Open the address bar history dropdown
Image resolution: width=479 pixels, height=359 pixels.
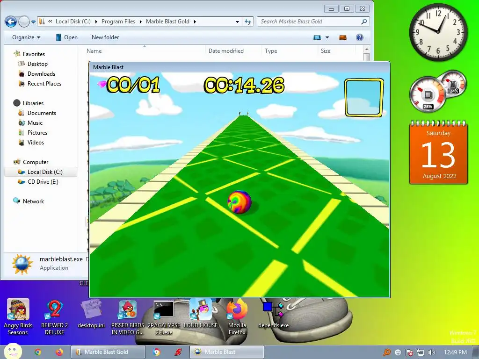[237, 22]
